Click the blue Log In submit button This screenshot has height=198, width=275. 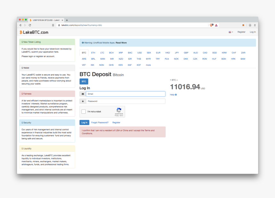[84, 123]
